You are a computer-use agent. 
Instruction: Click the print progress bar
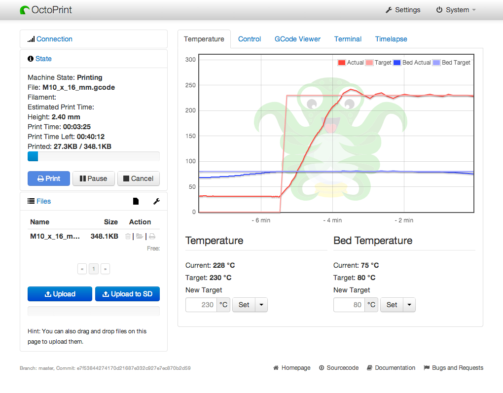click(94, 156)
